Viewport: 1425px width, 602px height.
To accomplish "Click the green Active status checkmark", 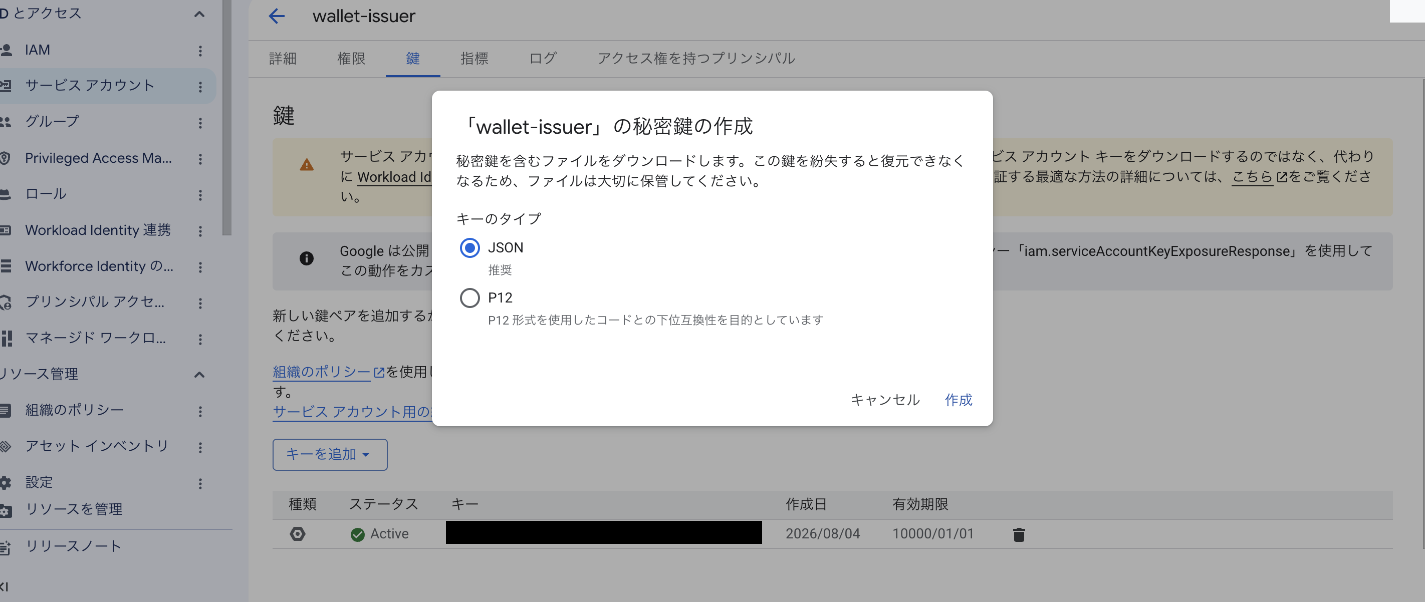I will tap(358, 534).
